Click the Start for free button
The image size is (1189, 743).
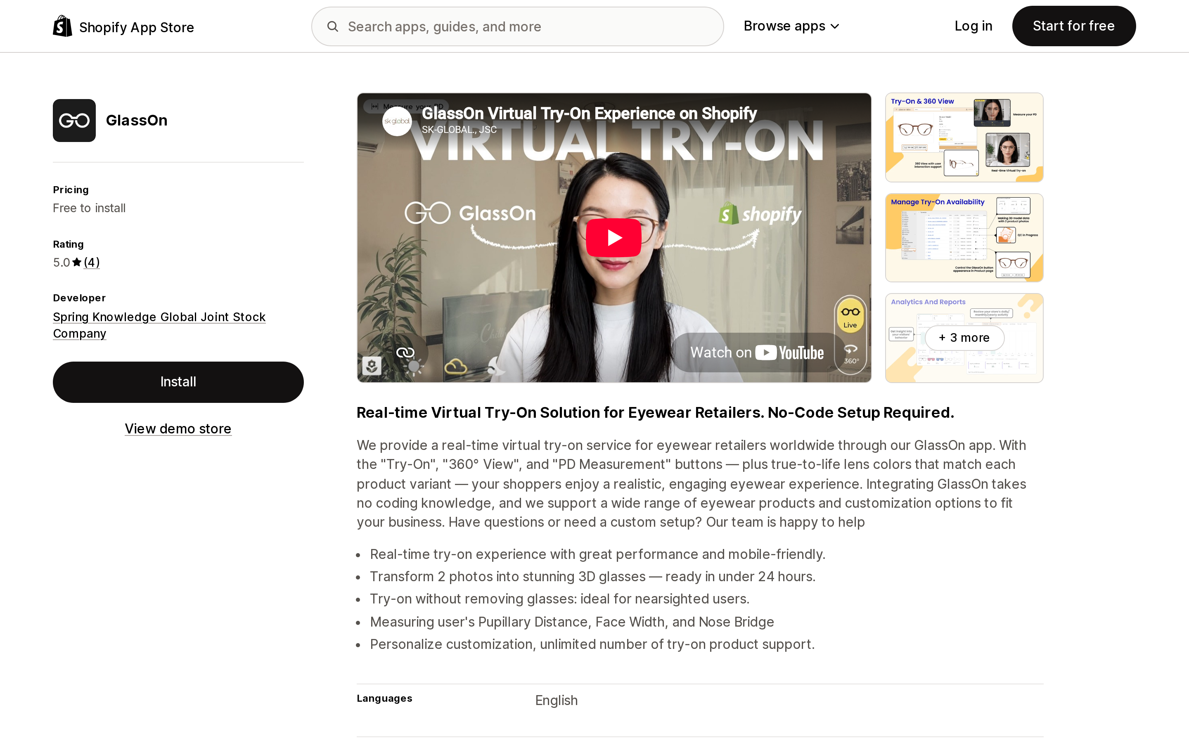pos(1073,26)
